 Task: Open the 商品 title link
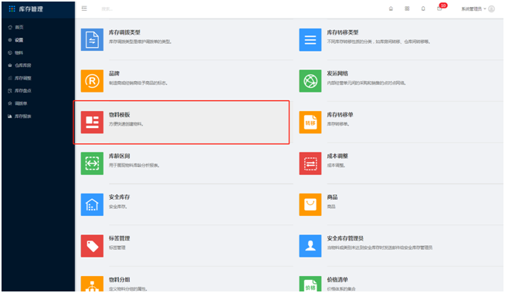coord(332,197)
